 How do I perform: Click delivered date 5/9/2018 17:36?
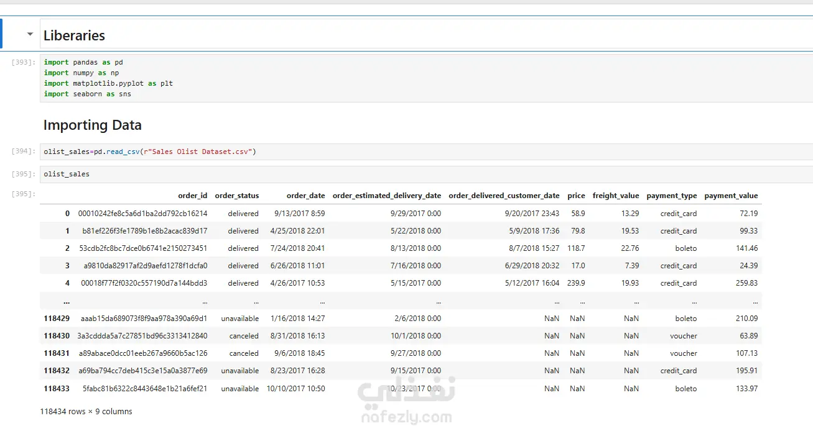(x=534, y=231)
